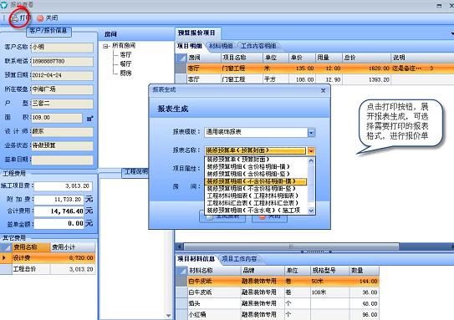
Task: Click the 签单金额 value 0.00
Action: [x=59, y=224]
